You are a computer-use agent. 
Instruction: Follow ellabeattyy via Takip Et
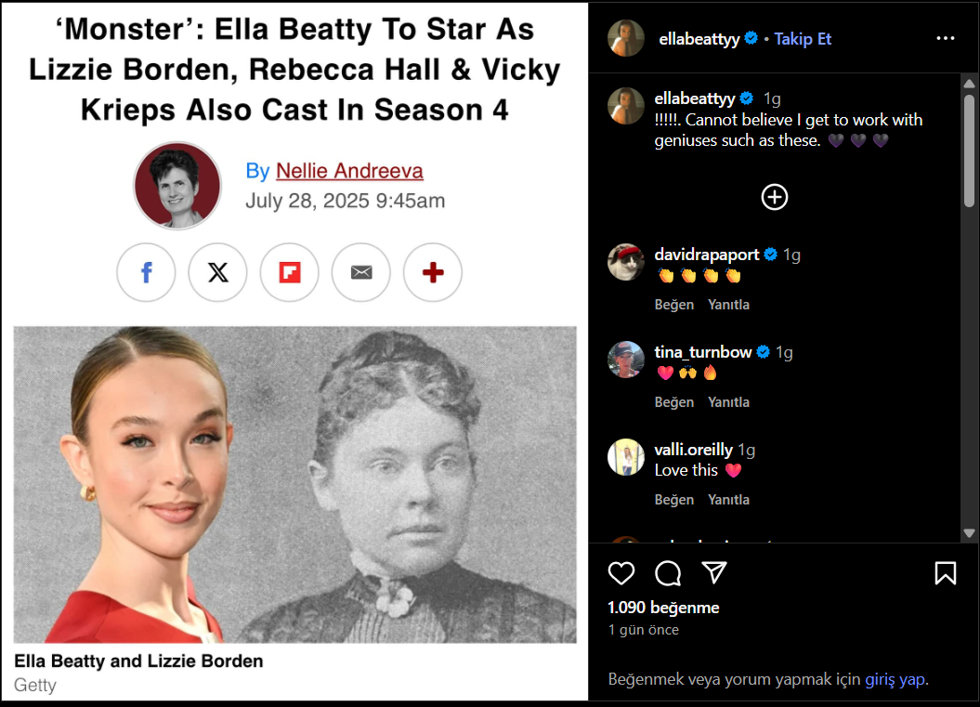point(803,39)
